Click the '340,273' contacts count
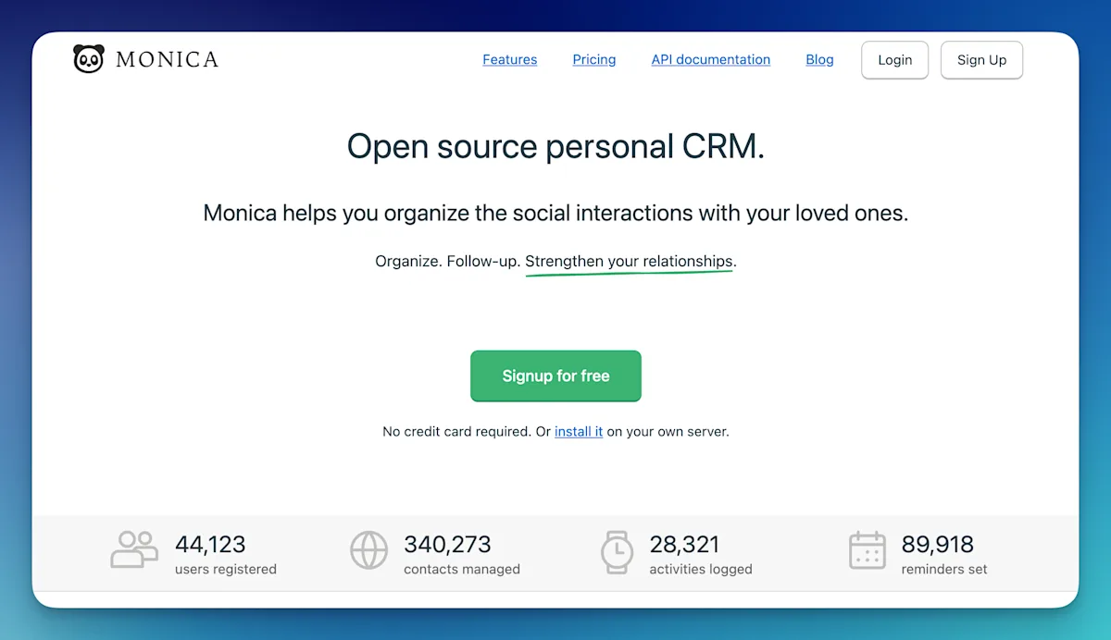 point(447,544)
